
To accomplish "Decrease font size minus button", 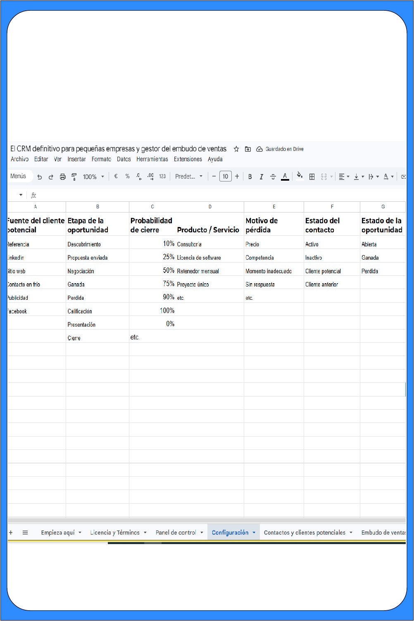I will pyautogui.click(x=214, y=176).
